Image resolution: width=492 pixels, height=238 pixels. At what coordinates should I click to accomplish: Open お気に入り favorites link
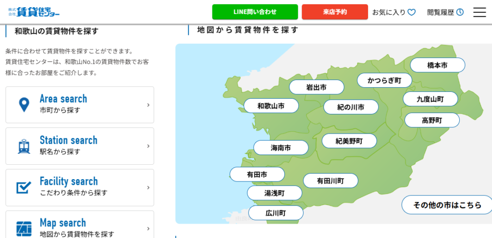pyautogui.click(x=389, y=12)
